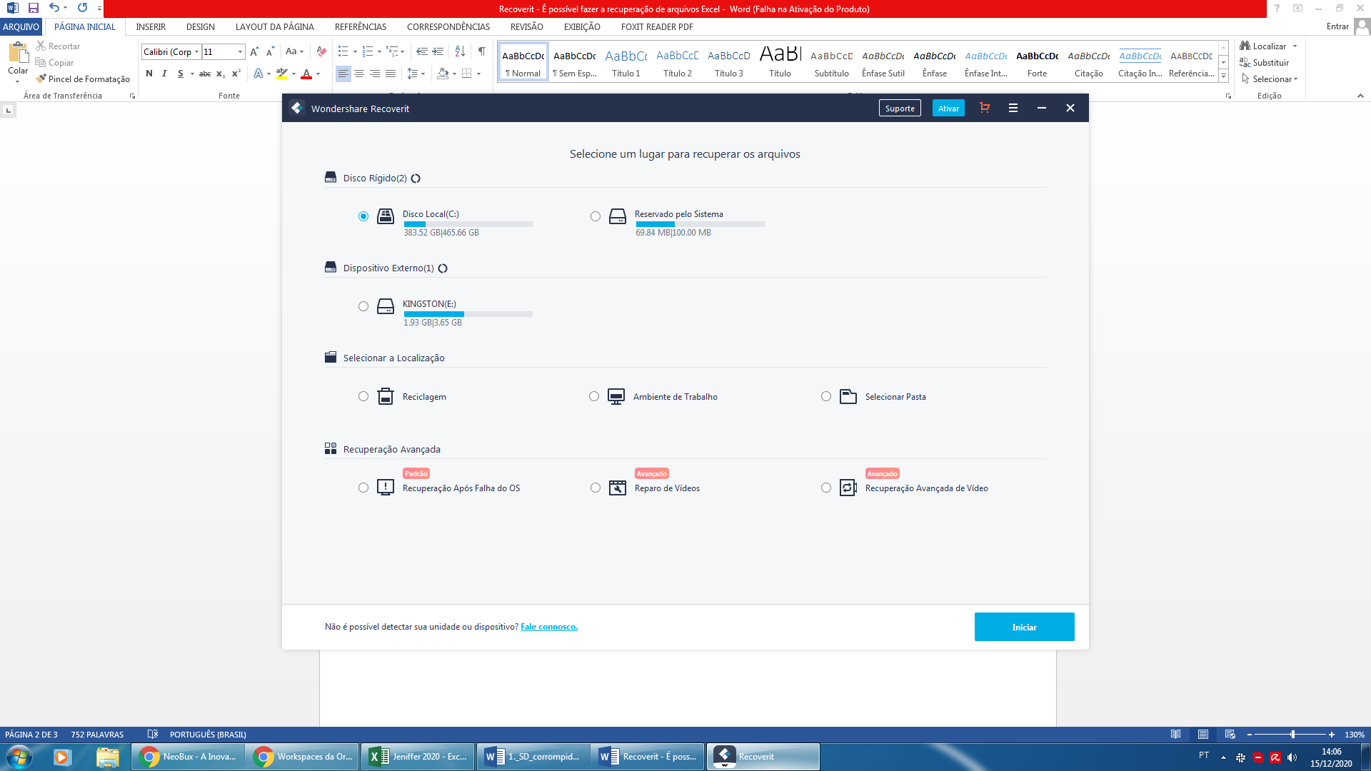Select Reparo de Vídeos radio button
The width and height of the screenshot is (1371, 771).
[596, 488]
